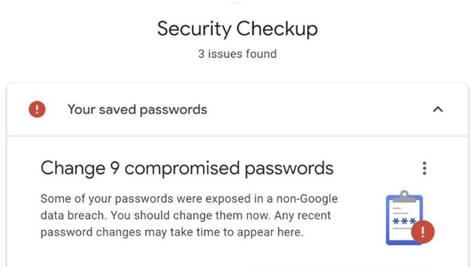
Task: Click the red exclamation badge on the clipboard
Action: coord(423,232)
